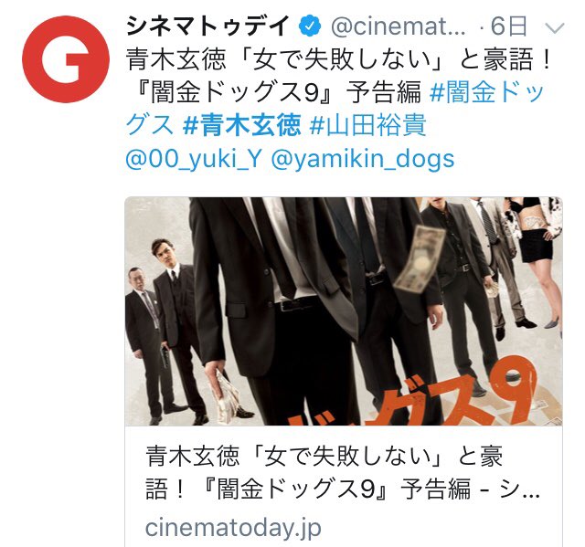The width and height of the screenshot is (585, 547).
Task: Open mention @yamikin_dogs
Action: [363, 159]
